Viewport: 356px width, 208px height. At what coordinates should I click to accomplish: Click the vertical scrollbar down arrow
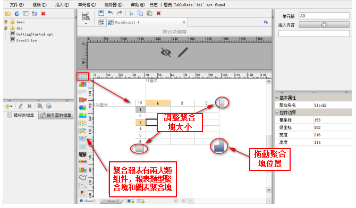click(x=269, y=190)
